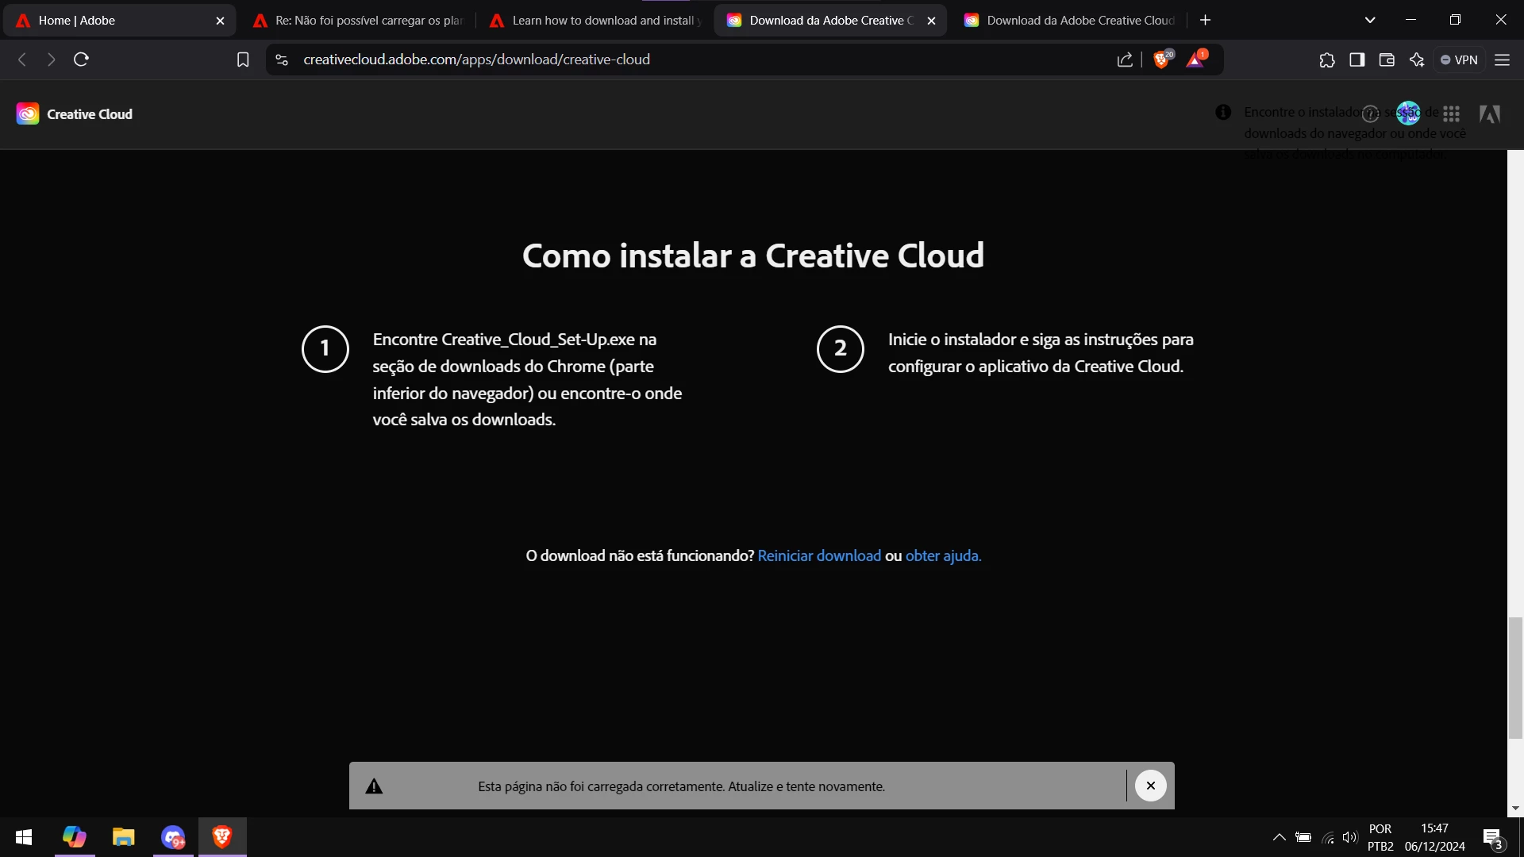Image resolution: width=1524 pixels, height=857 pixels.
Task: Click the Brave Shields lion icon
Action: pyautogui.click(x=1161, y=60)
